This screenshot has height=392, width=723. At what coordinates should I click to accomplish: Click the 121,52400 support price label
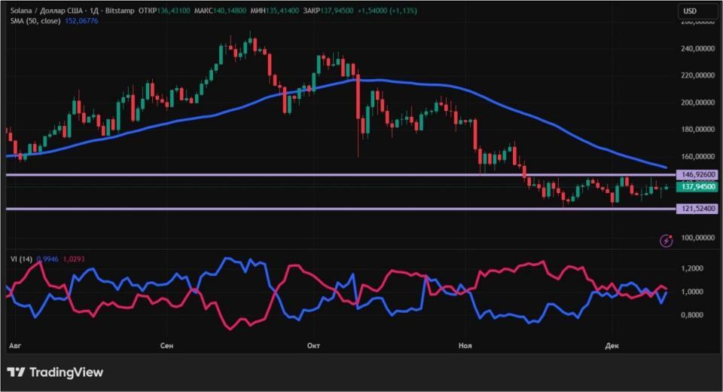695,208
